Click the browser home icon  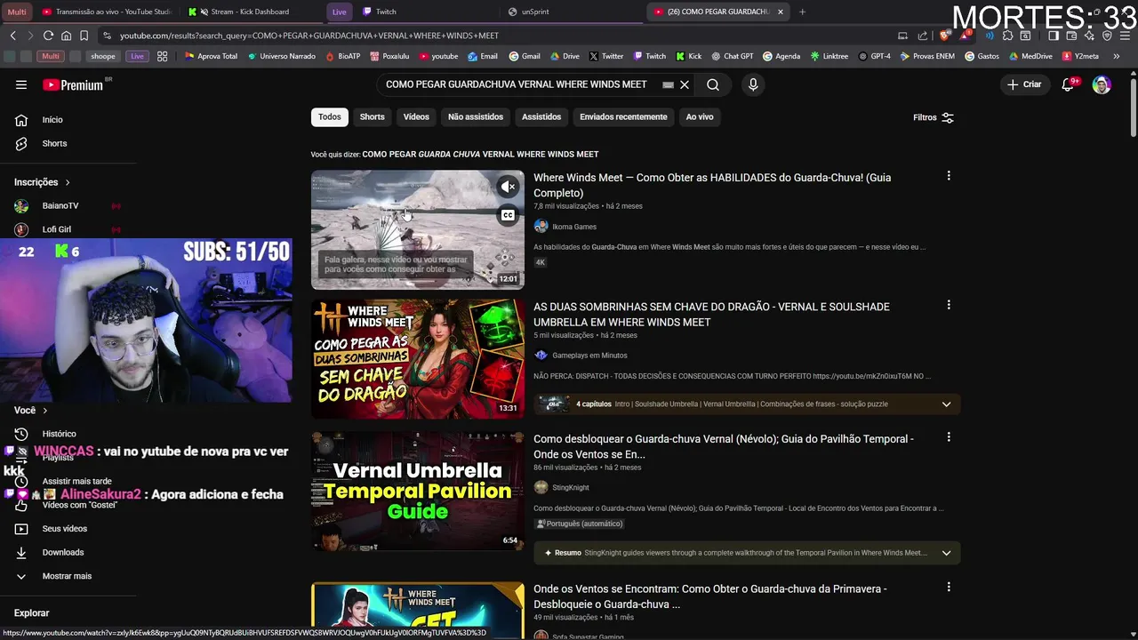(66, 36)
